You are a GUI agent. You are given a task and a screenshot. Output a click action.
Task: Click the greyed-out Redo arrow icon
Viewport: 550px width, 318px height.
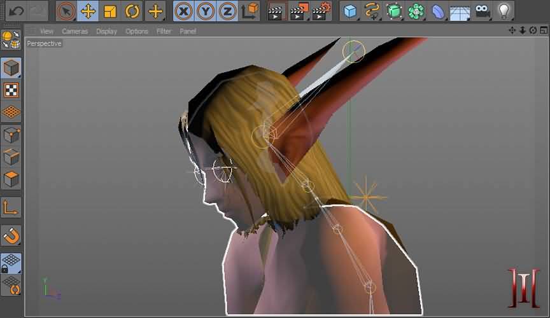[38, 11]
